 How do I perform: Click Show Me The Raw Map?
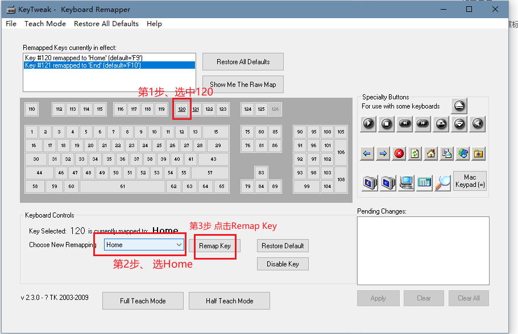243,85
